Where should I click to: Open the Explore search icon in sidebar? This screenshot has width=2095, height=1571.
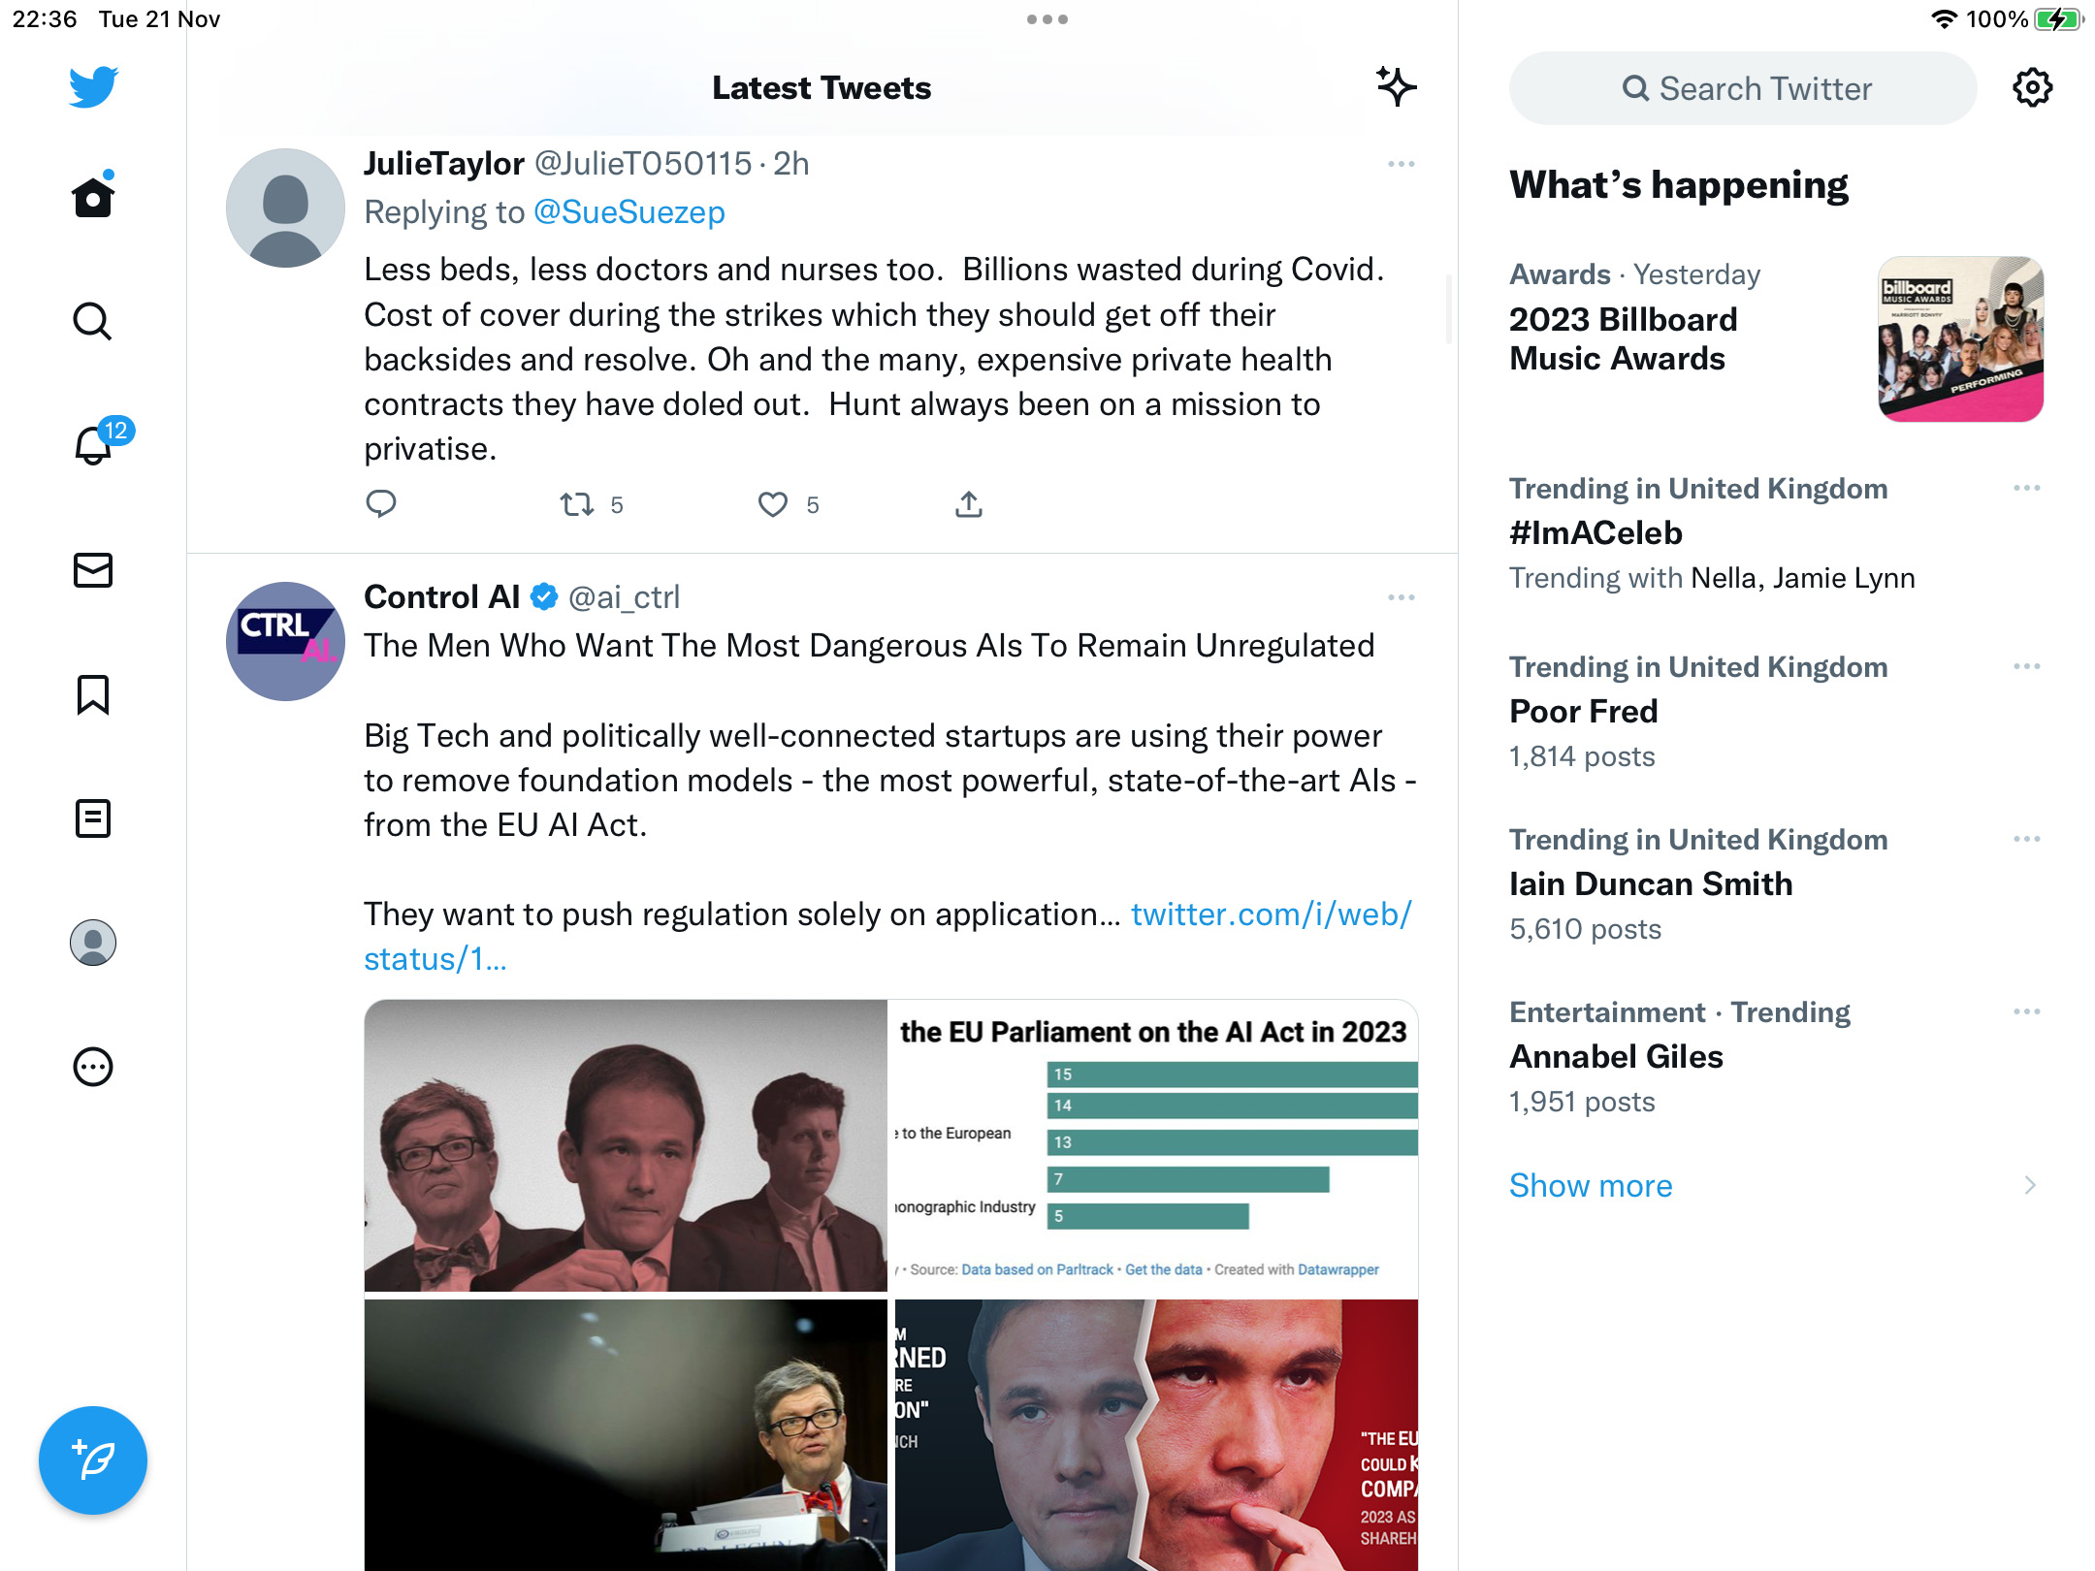pyautogui.click(x=93, y=322)
